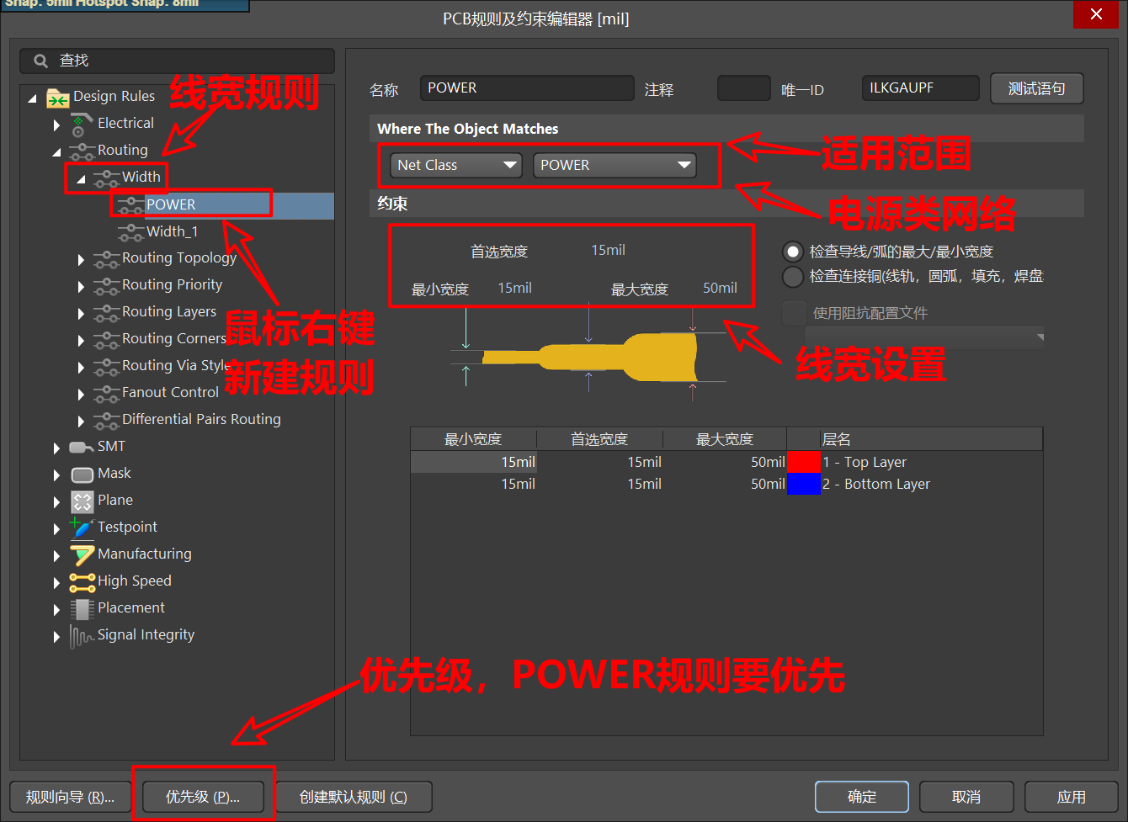Expand the Routing Topology node

point(81,260)
